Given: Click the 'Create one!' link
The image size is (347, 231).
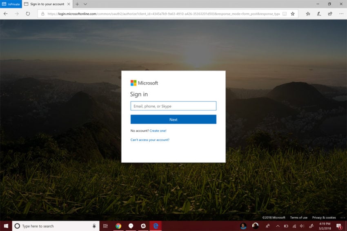Looking at the screenshot, I should pos(158,131).
